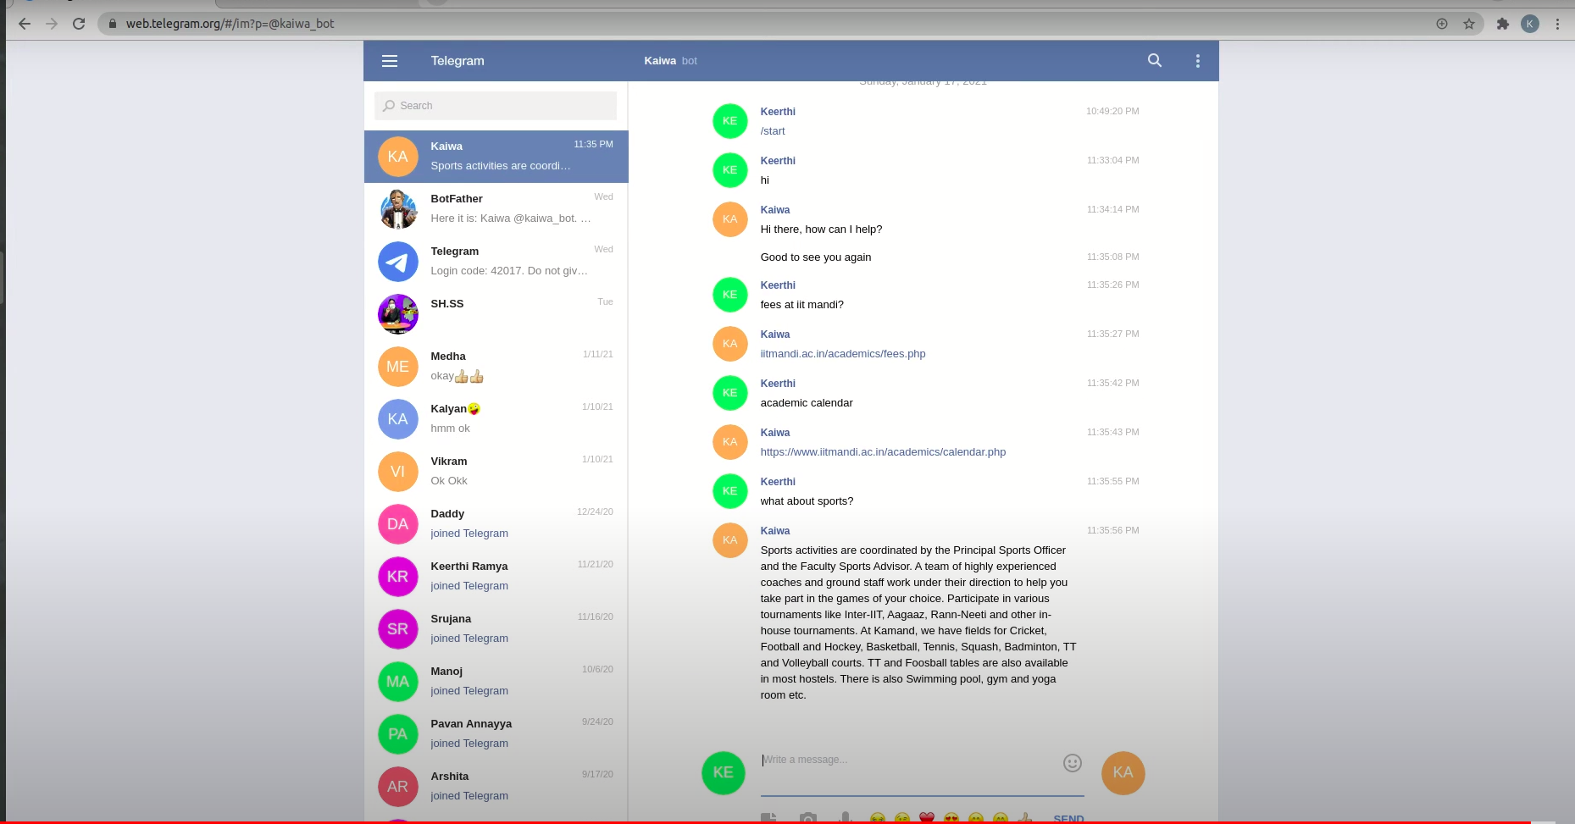Open the browser extensions puzzle icon
Screen dimensions: 1575x824
click(x=1502, y=24)
